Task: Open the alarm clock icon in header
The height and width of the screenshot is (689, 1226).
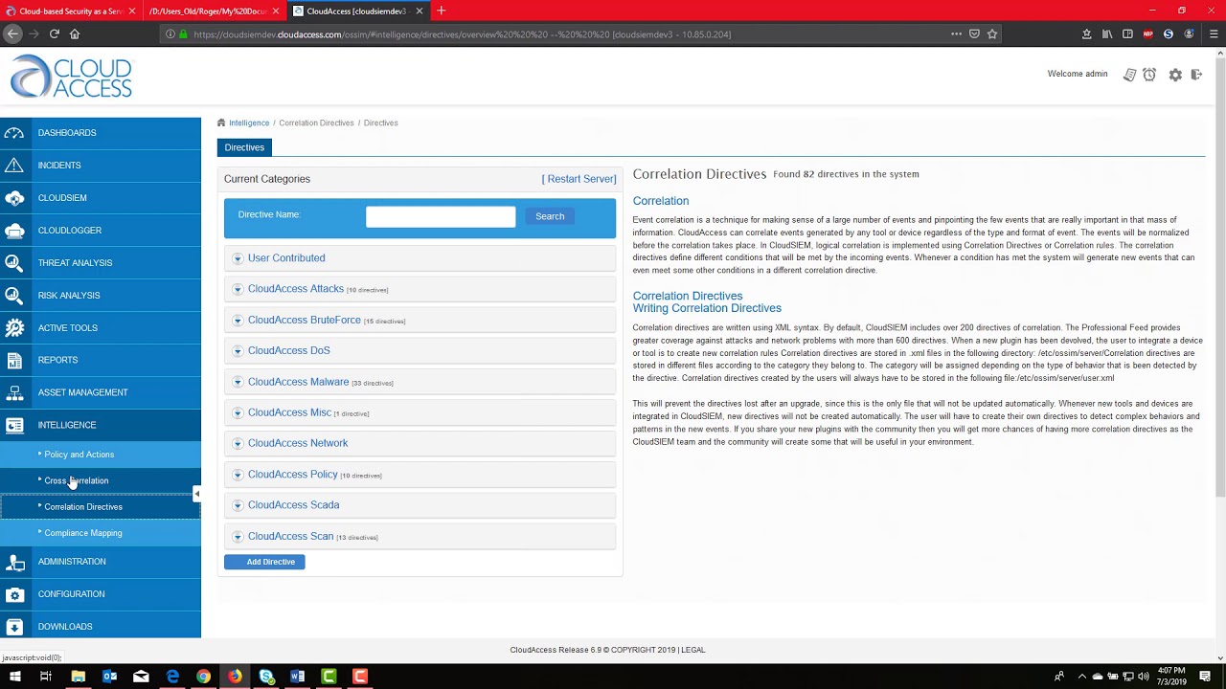Action: click(1149, 75)
